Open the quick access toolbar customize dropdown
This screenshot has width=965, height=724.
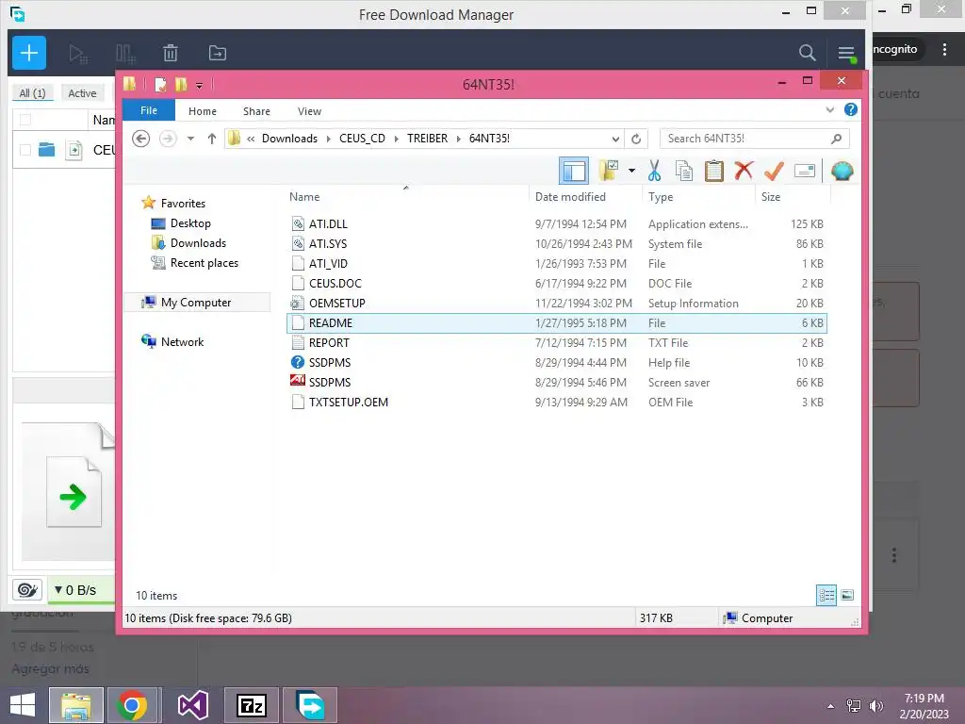click(x=200, y=85)
